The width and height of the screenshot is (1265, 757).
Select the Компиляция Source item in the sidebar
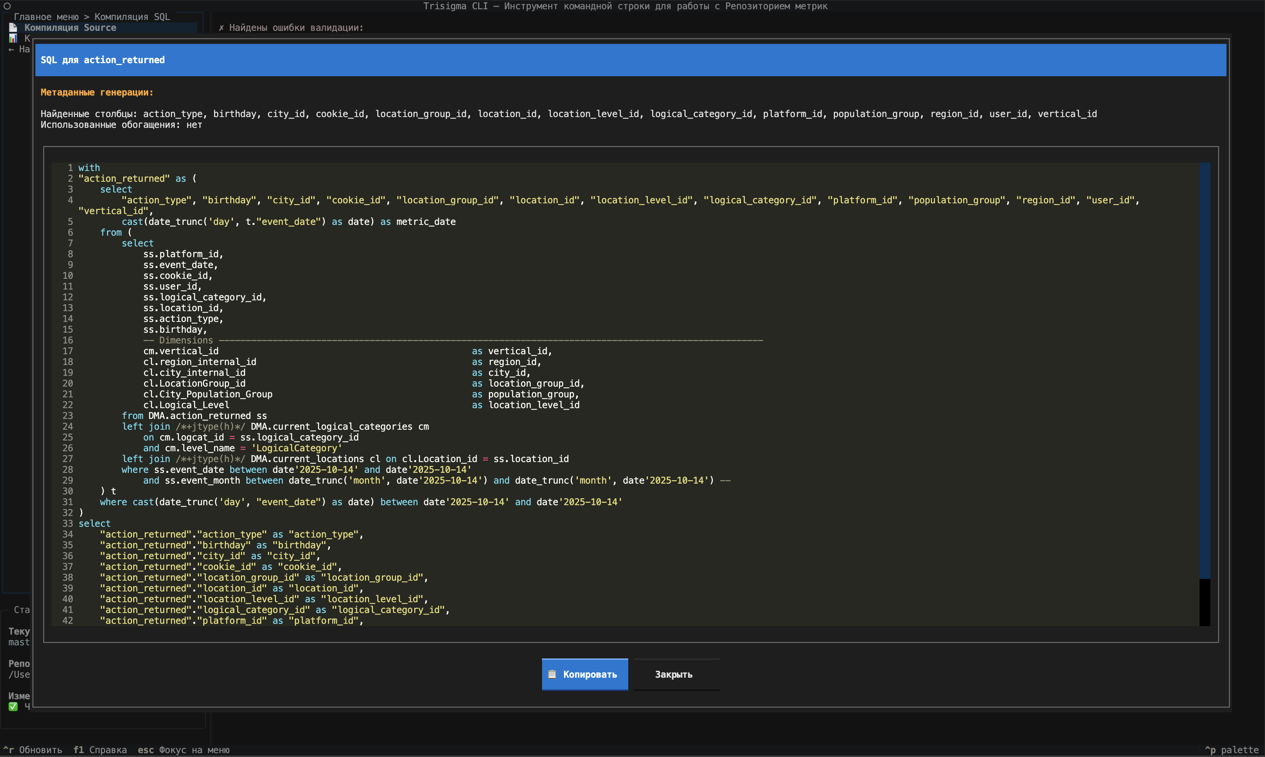point(71,28)
